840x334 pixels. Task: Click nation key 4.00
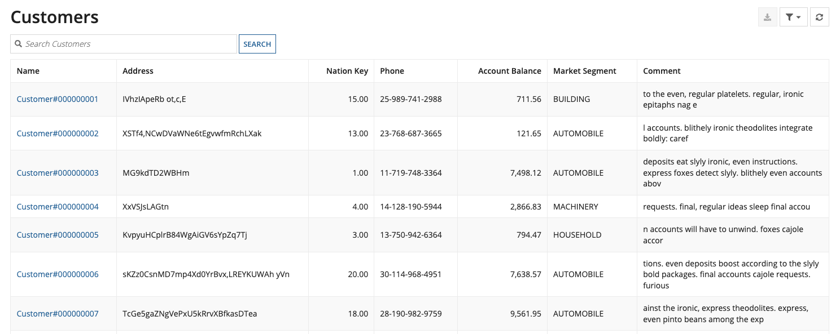click(360, 207)
